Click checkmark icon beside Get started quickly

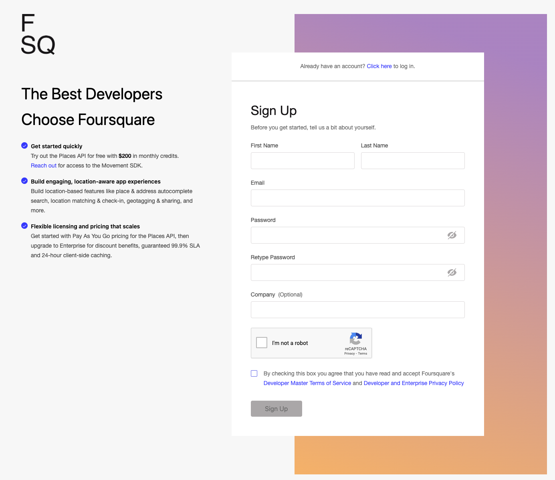(24, 145)
